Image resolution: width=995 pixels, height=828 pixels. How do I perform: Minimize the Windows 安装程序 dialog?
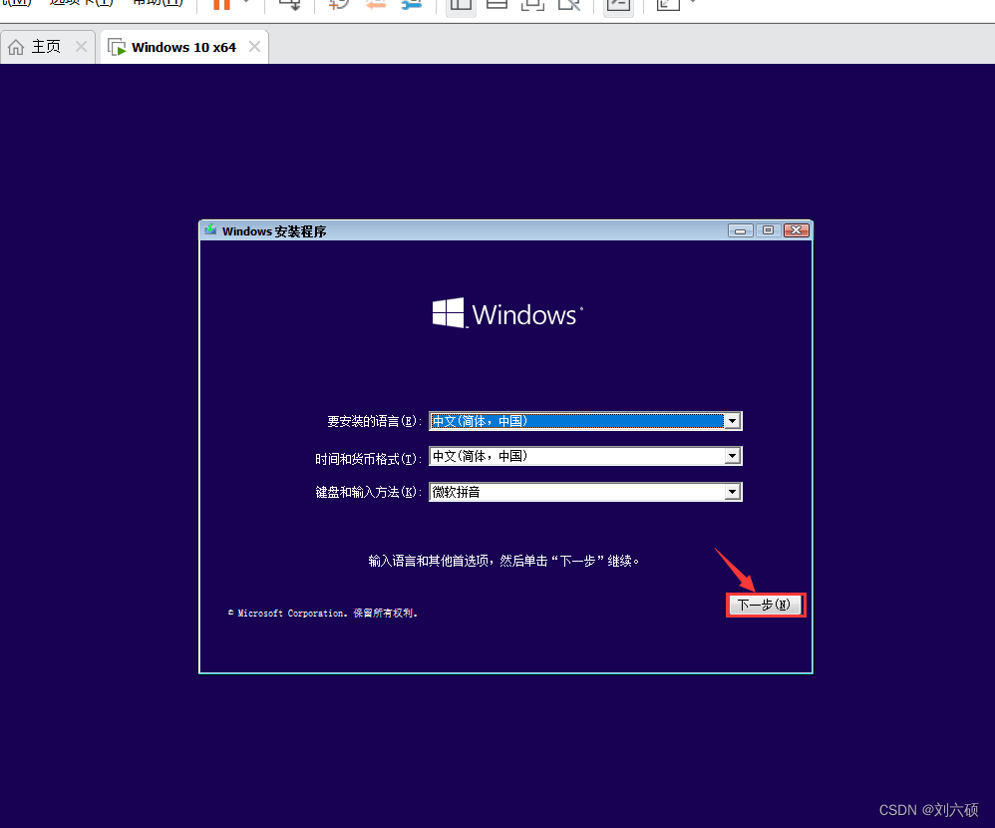[741, 230]
